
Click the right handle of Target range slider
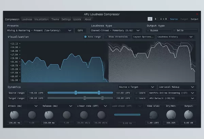pos(103,98)
